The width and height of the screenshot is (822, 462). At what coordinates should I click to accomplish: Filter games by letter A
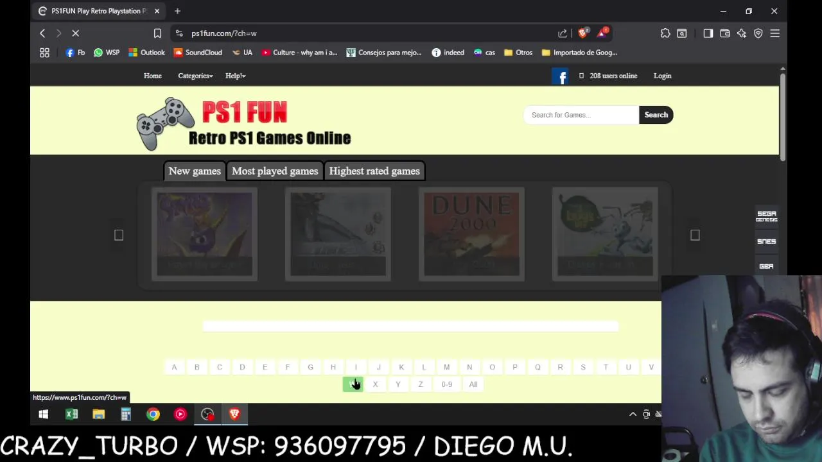(x=174, y=367)
